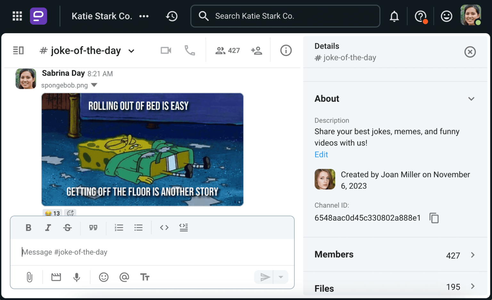Edit the channel description
Image resolution: width=492 pixels, height=300 pixels.
click(x=321, y=154)
